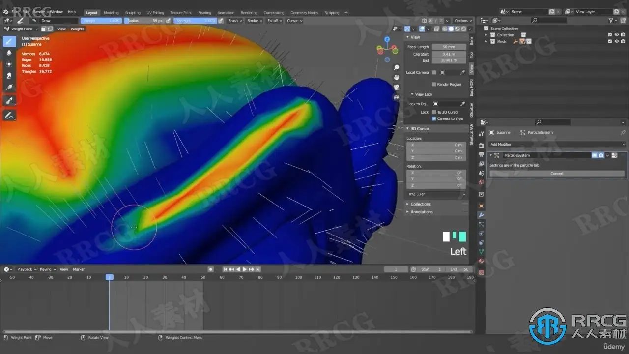Open the Weight Paint mode dropdown
The height and width of the screenshot is (354, 629).
coord(22,29)
